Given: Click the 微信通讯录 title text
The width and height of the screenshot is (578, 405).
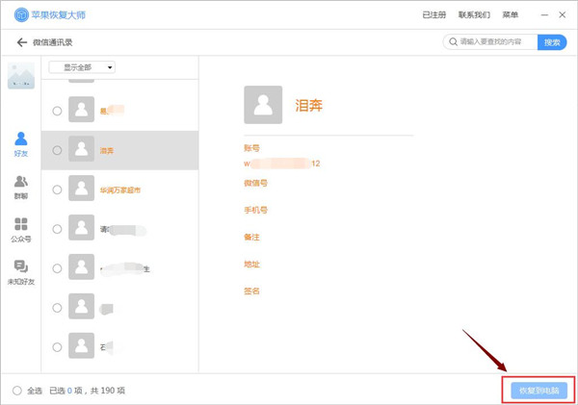Looking at the screenshot, I should pos(53,42).
